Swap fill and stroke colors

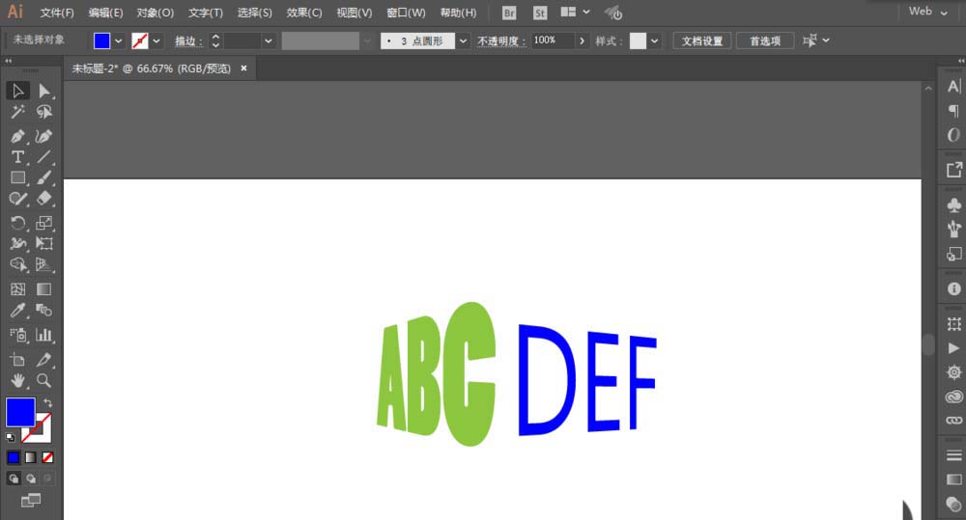[x=47, y=402]
